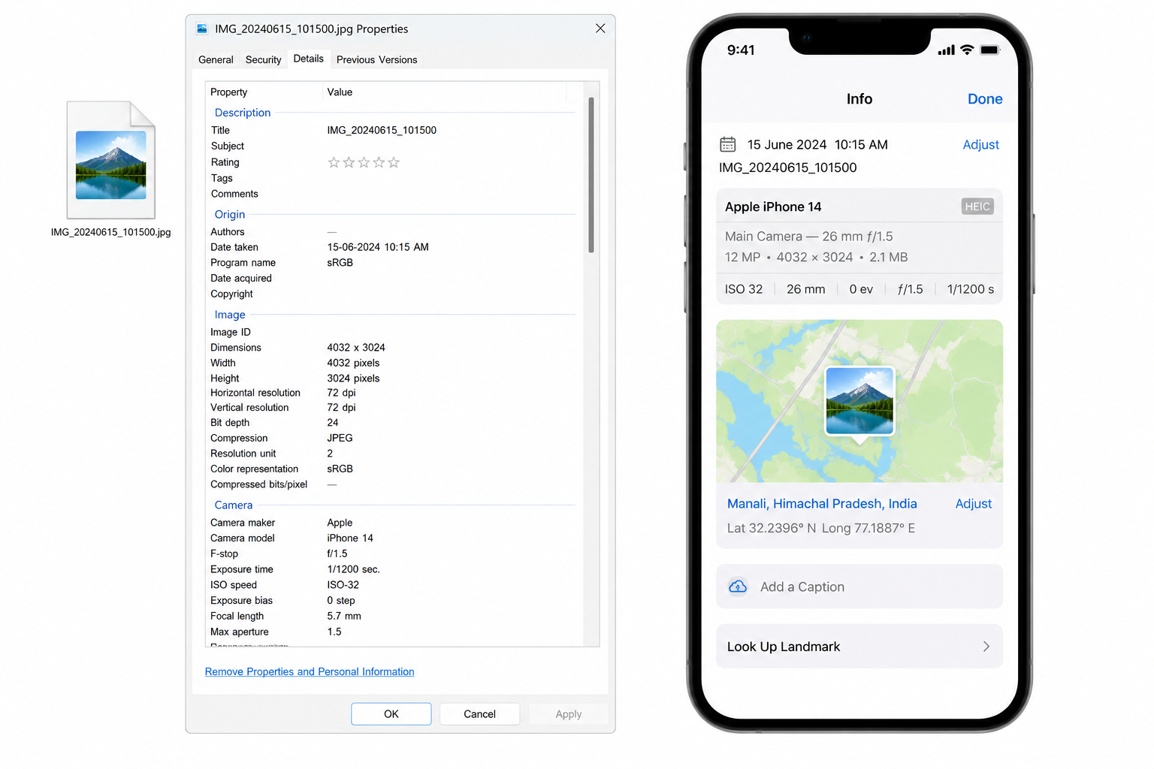Click the Camera section heading
Screen dimensions: 1154x769
point(234,505)
